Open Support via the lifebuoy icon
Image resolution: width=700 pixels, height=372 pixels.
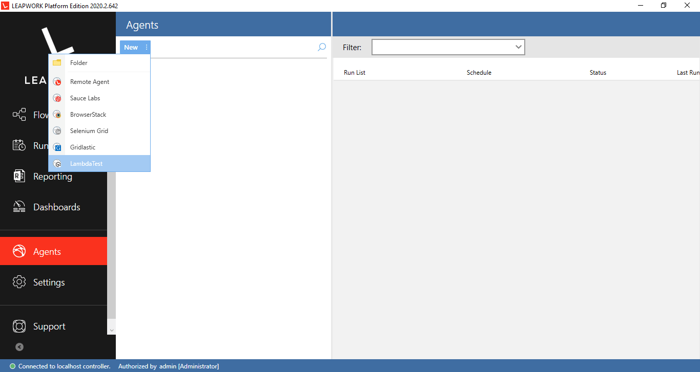pos(19,326)
